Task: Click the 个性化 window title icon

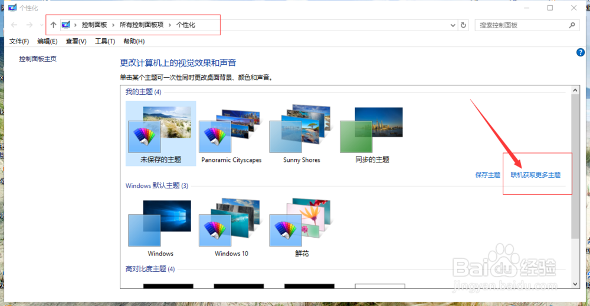Action: point(12,8)
